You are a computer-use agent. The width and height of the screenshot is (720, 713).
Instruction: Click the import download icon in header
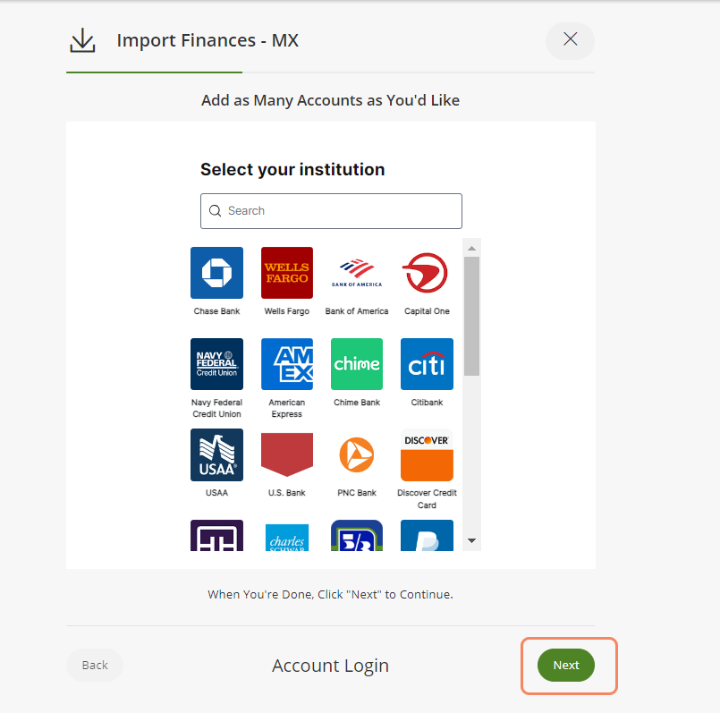[82, 40]
